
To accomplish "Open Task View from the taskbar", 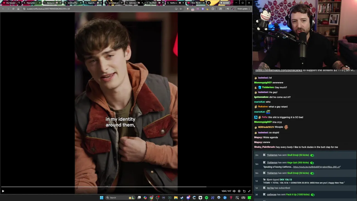I will coord(139,198).
